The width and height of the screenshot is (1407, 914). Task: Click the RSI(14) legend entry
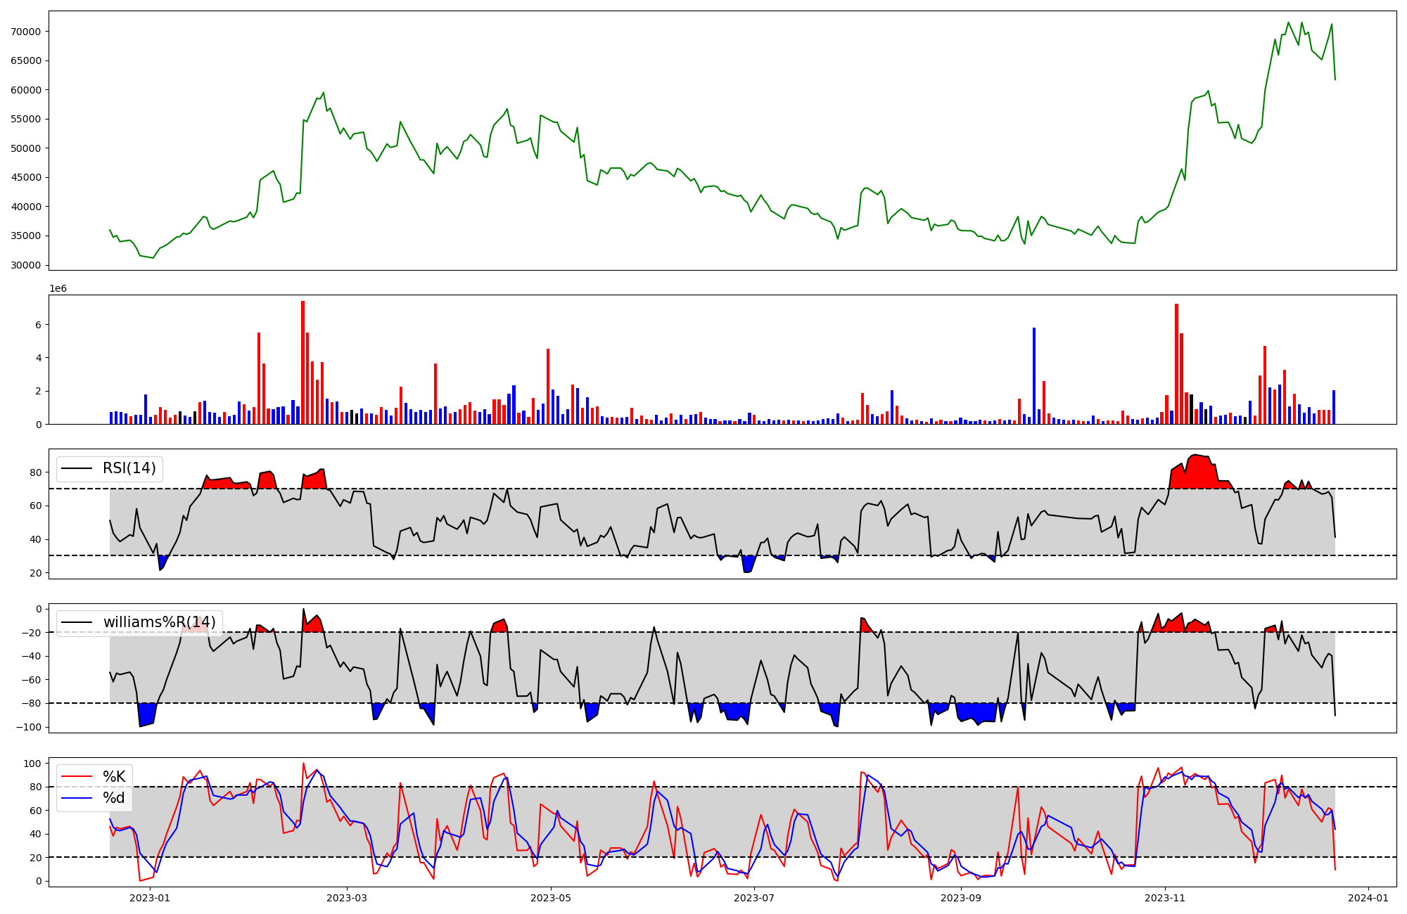pos(129,468)
